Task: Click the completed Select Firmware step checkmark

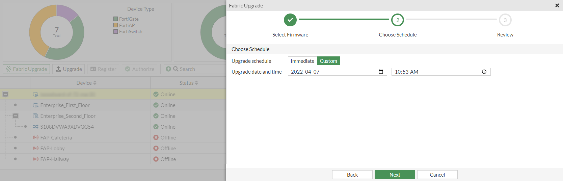Action: click(x=290, y=20)
